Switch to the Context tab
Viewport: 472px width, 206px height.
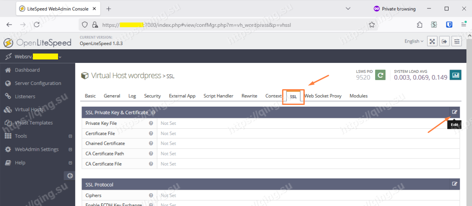pos(273,96)
